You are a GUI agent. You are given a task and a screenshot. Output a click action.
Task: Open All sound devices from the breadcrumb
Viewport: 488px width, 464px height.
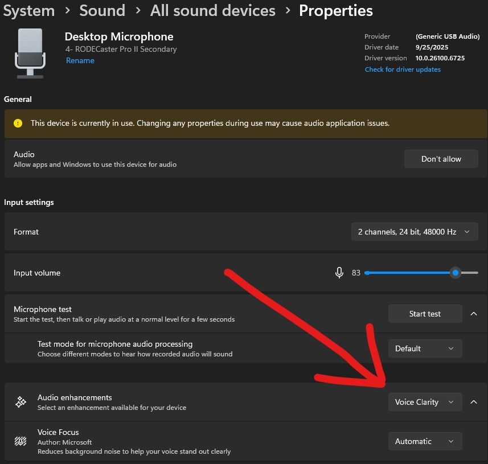click(x=212, y=10)
